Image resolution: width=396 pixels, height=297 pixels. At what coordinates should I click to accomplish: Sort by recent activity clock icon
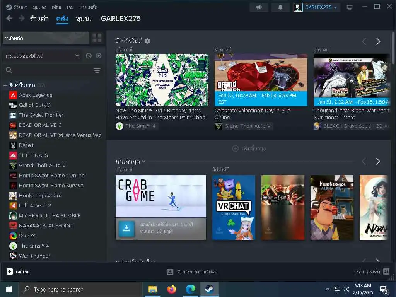89,56
